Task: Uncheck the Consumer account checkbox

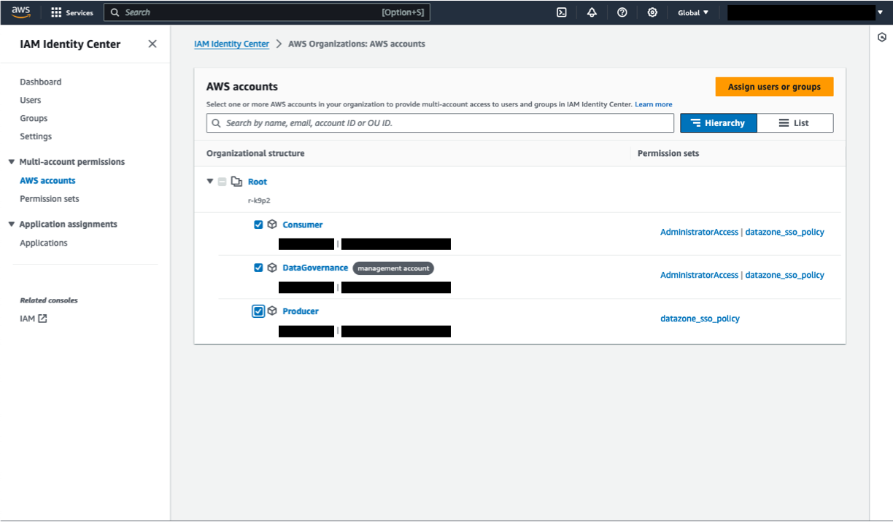Action: pyautogui.click(x=258, y=225)
